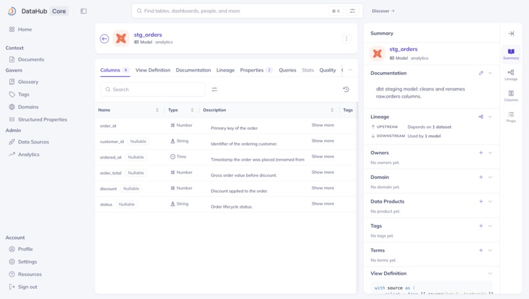This screenshot has height=299, width=529.
Task: Click Show more for status row
Action: click(x=323, y=204)
